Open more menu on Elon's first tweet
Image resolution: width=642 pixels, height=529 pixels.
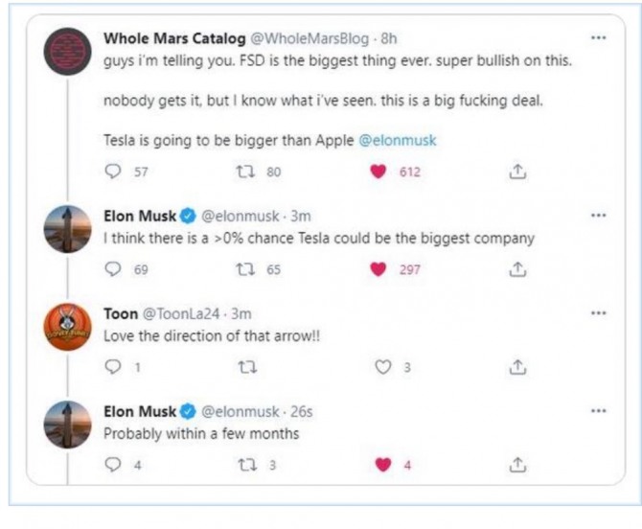coord(599,217)
